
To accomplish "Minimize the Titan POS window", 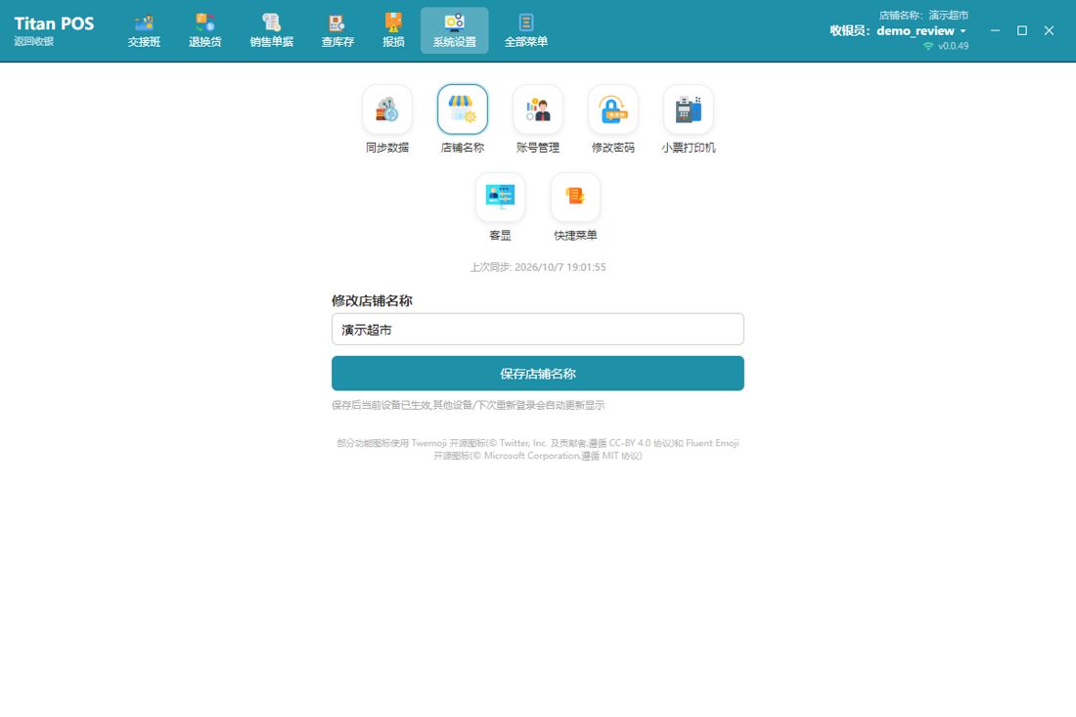I will (x=995, y=31).
